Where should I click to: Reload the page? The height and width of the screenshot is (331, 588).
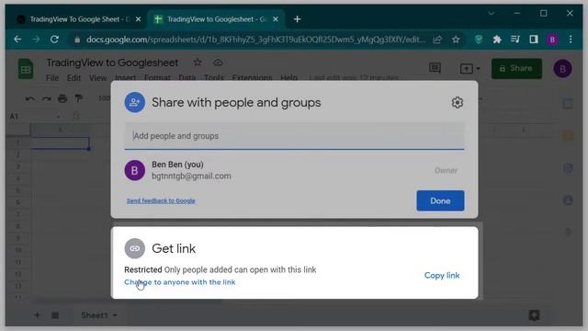[55, 40]
